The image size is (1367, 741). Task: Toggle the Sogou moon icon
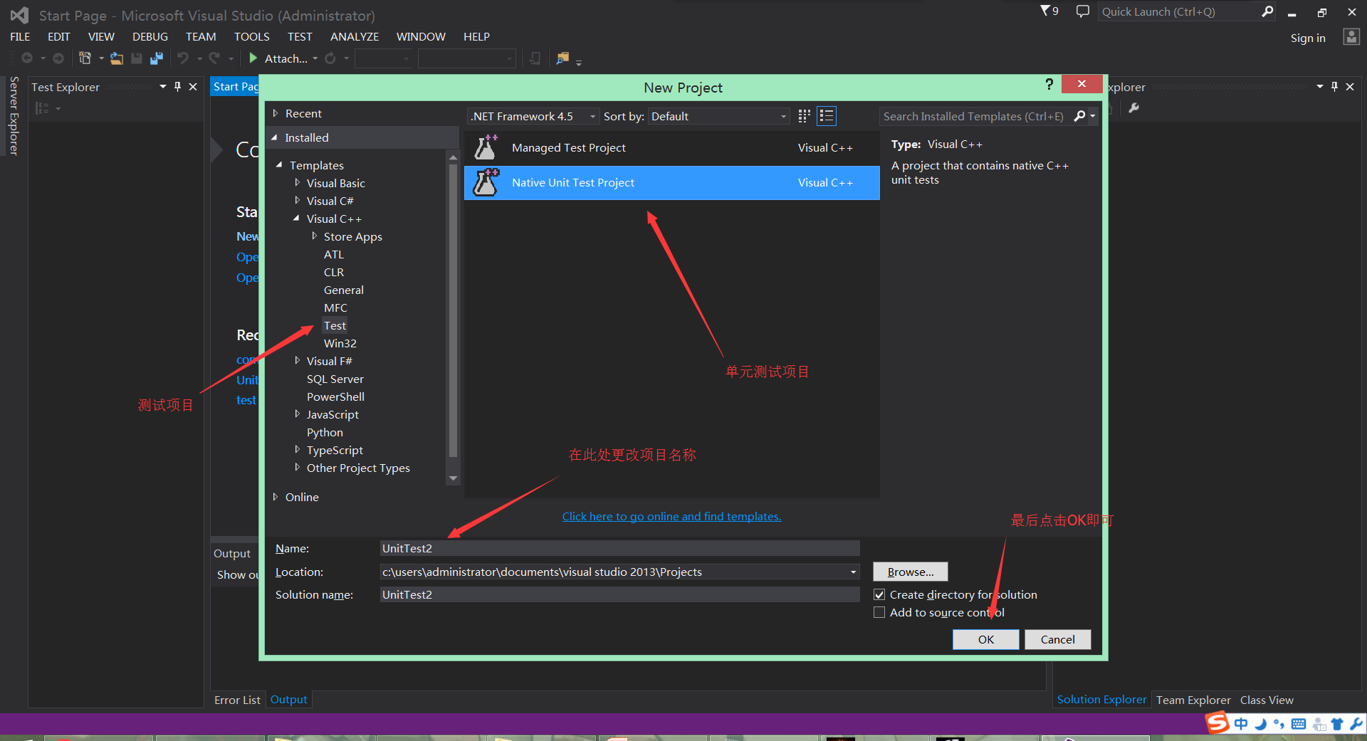pos(1260,724)
